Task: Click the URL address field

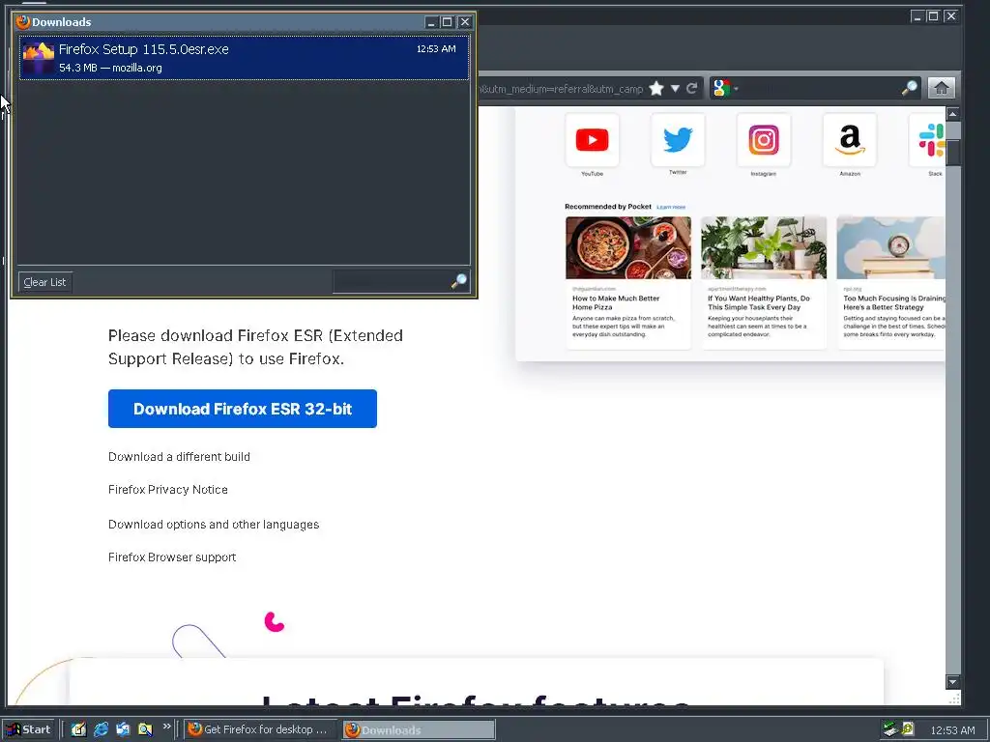Action: pos(562,89)
